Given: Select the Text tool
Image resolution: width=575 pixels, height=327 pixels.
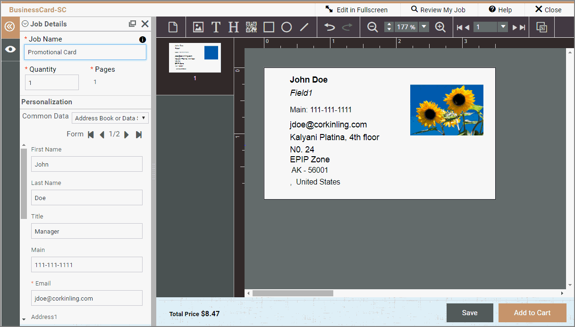Looking at the screenshot, I should 216,27.
